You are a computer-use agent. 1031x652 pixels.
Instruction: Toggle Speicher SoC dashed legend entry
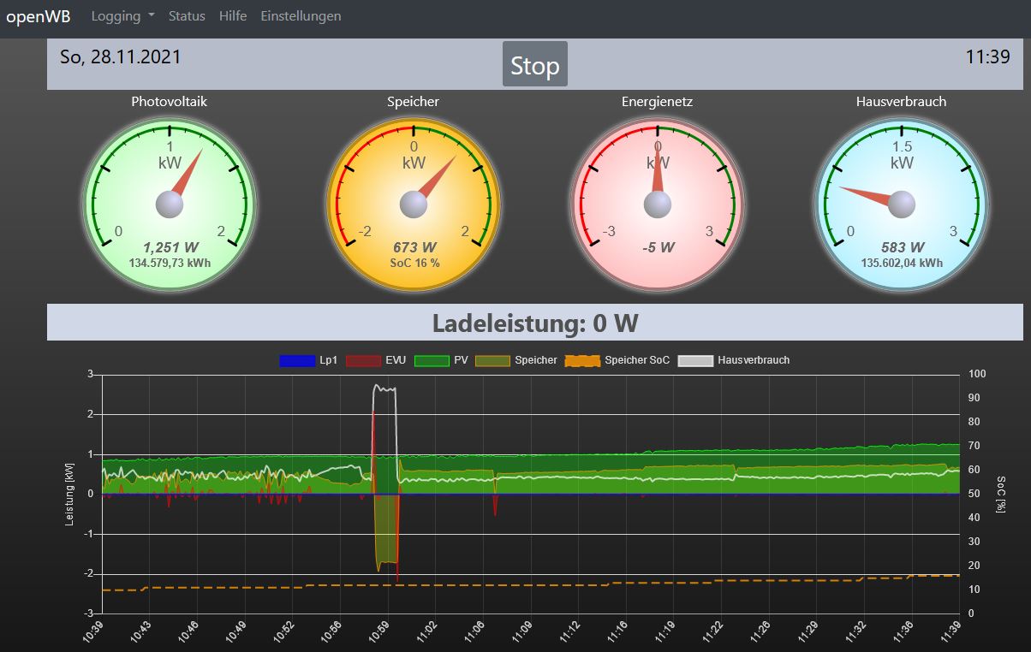617,360
